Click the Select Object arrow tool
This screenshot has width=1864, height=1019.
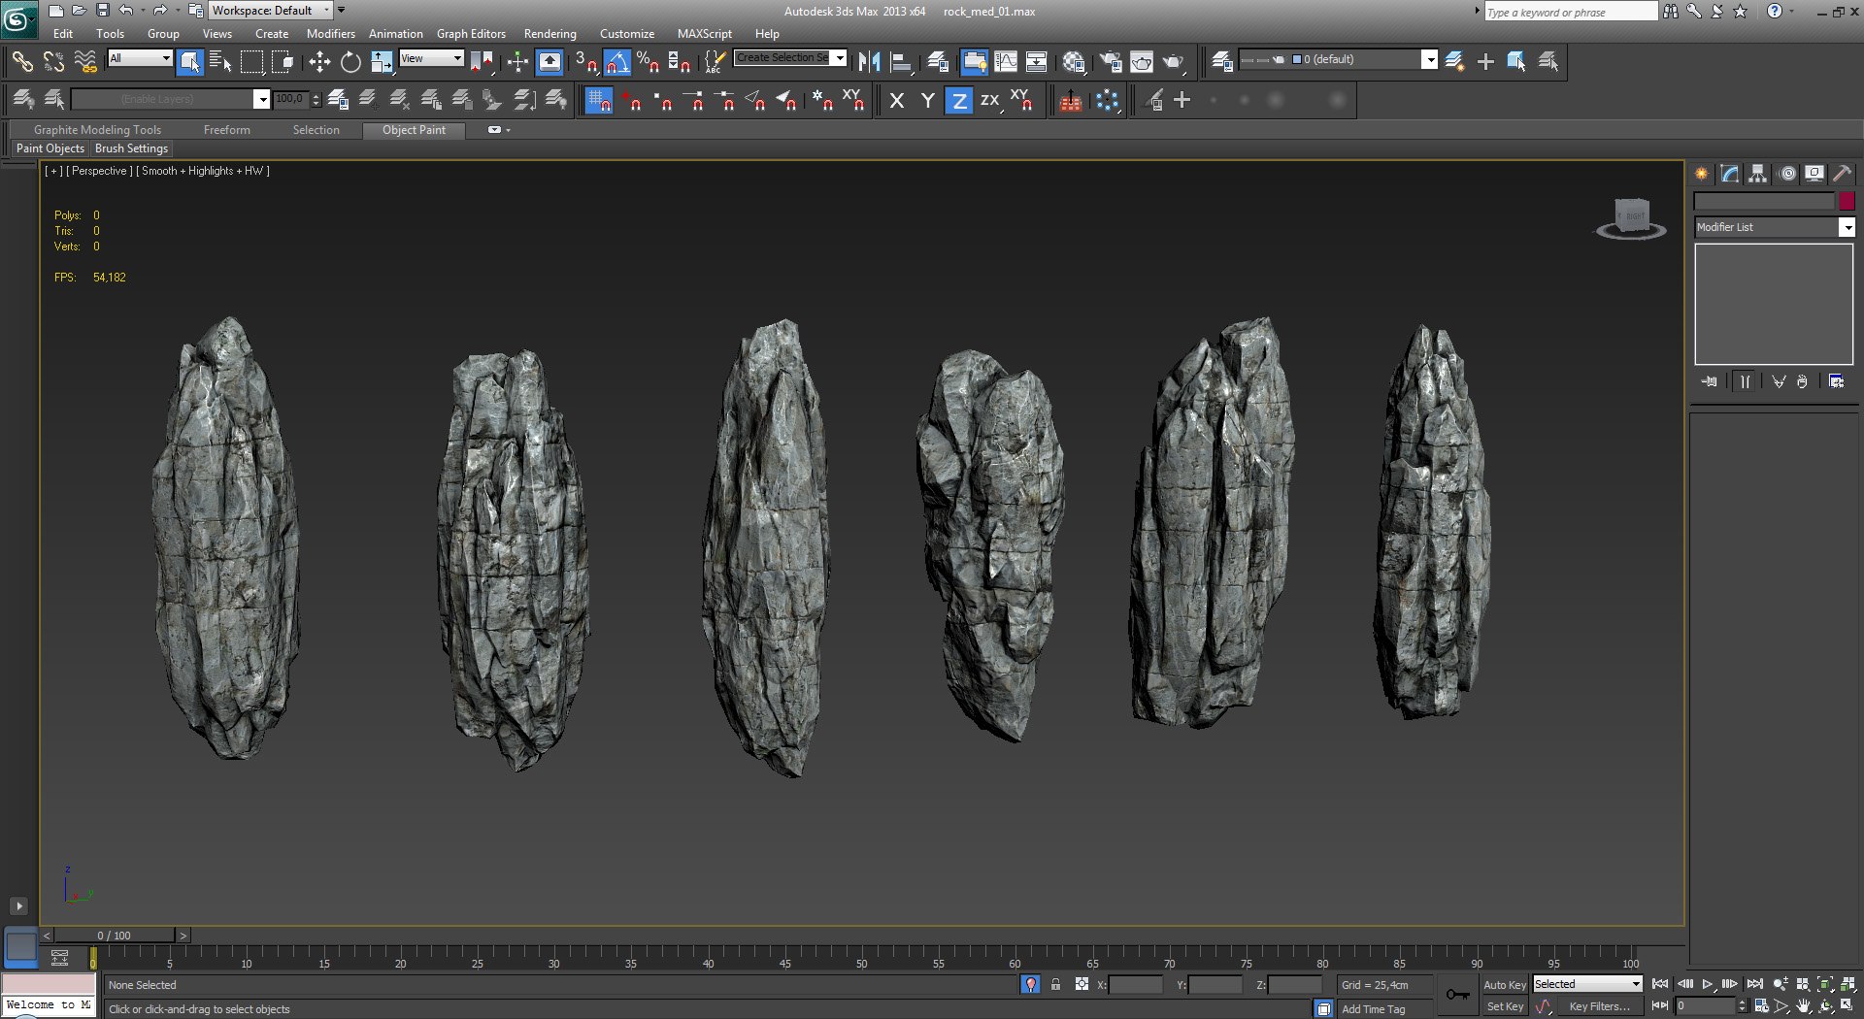[x=190, y=62]
